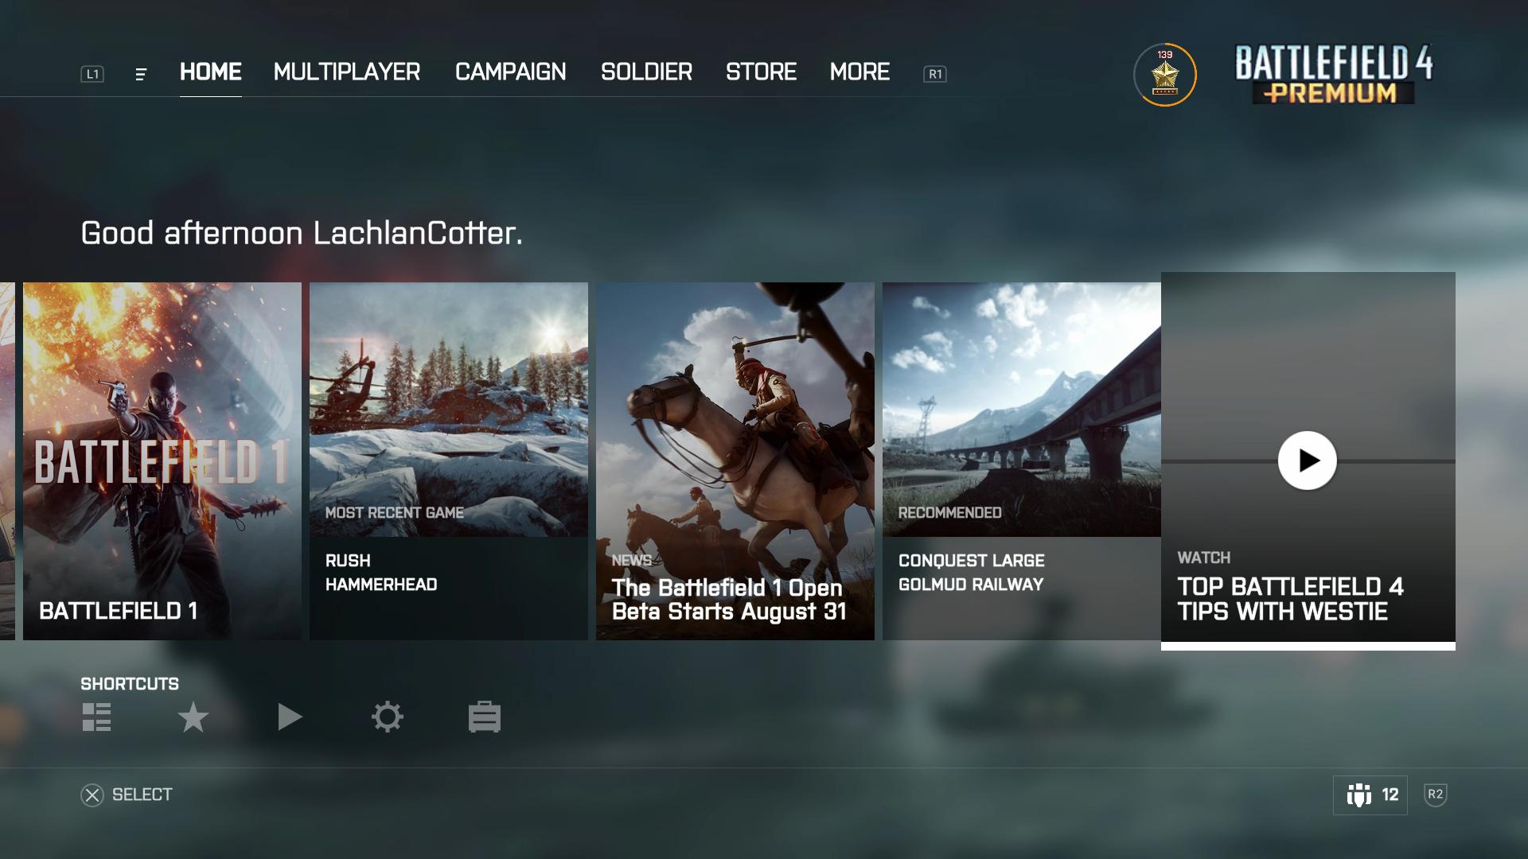Open the SOLDIER menu item
This screenshot has width=1528, height=859.
coord(646,72)
